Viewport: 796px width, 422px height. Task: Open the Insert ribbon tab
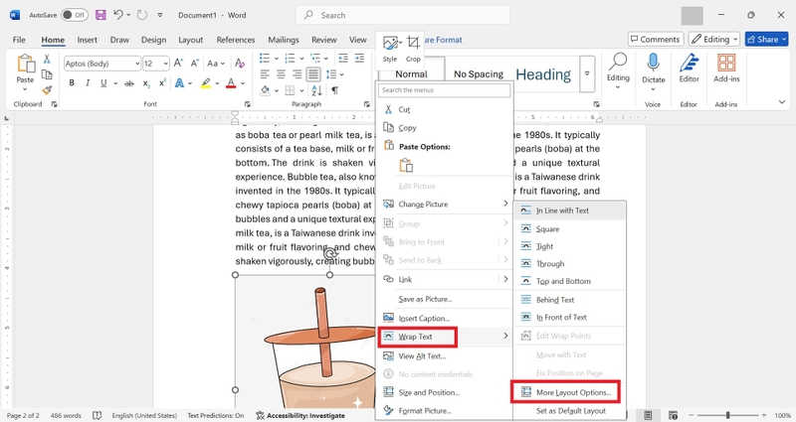coord(88,40)
